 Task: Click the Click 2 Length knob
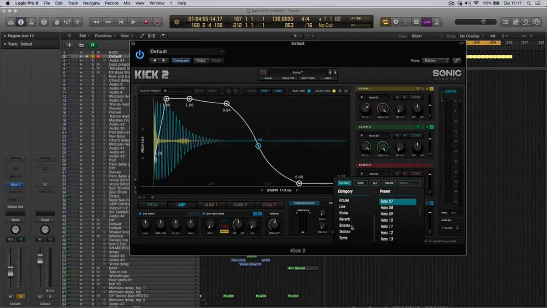coord(382,147)
